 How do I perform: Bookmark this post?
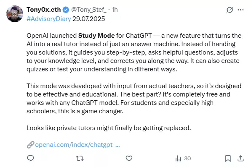tap(228, 158)
